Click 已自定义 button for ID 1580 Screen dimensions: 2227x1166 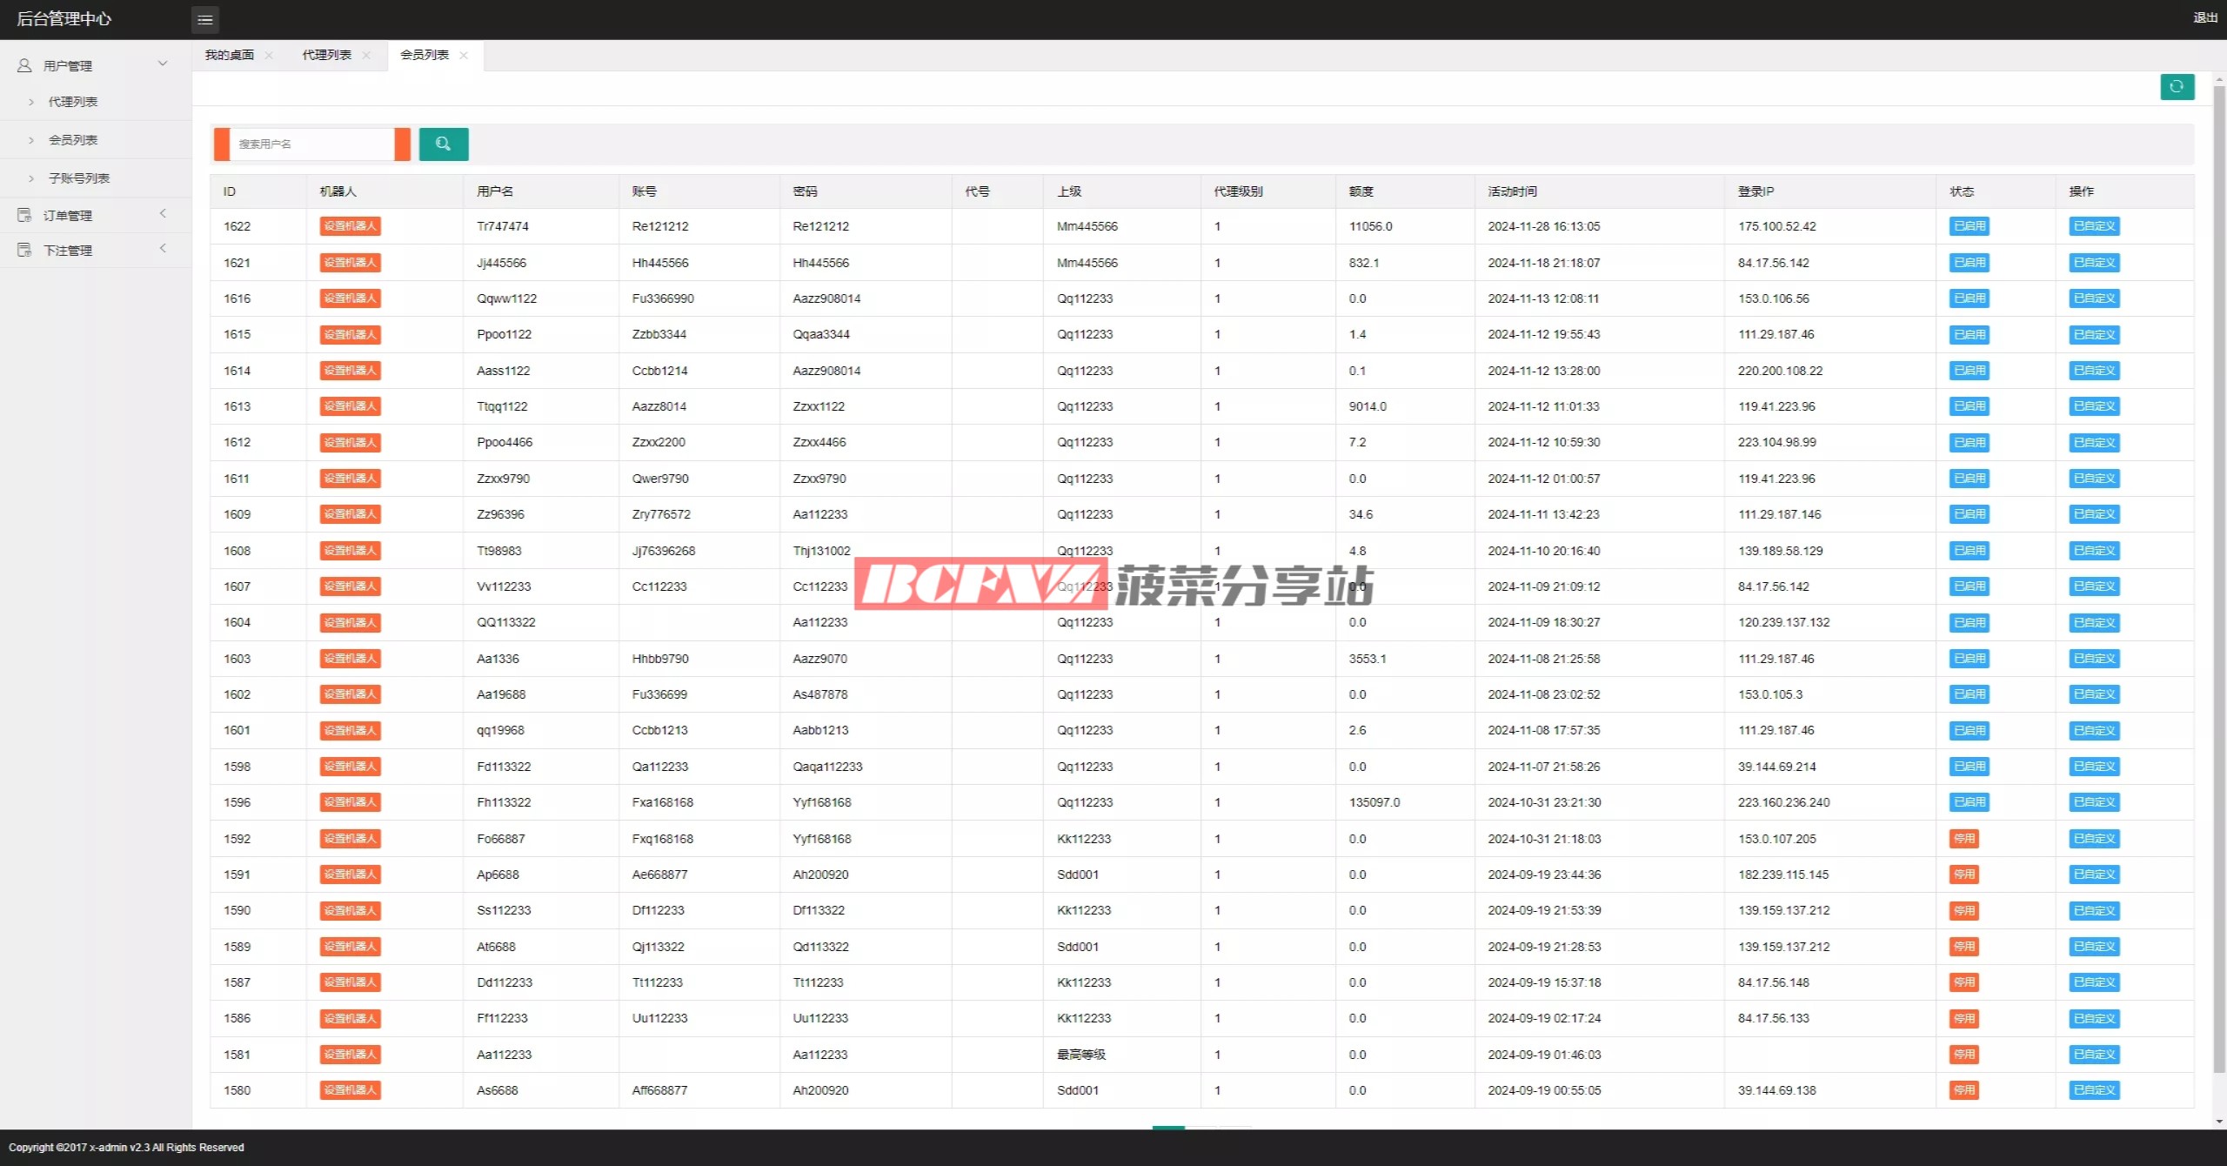click(x=2094, y=1090)
